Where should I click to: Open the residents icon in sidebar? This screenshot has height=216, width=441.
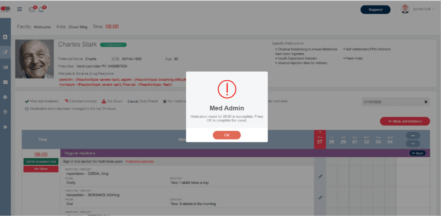click(x=5, y=37)
